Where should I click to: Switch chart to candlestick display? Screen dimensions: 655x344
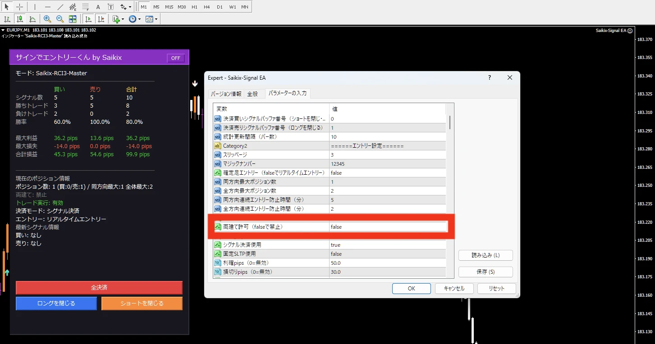20,19
